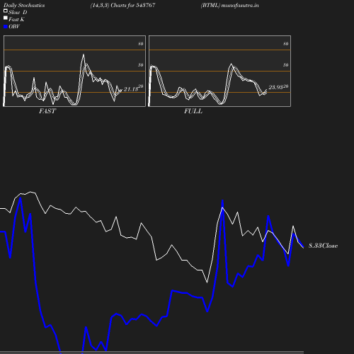
Task: Click the '8.33Close' price label
Action: click(x=323, y=246)
